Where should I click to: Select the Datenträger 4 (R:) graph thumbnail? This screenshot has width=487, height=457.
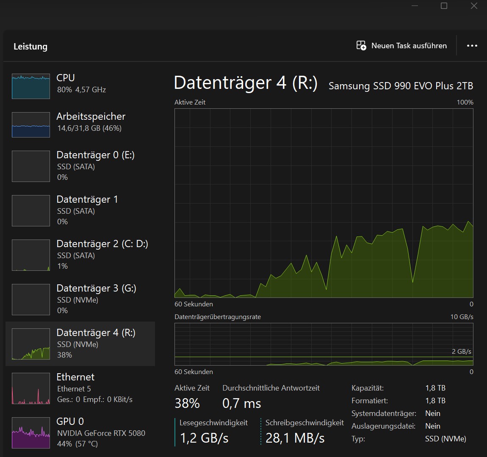click(x=31, y=344)
